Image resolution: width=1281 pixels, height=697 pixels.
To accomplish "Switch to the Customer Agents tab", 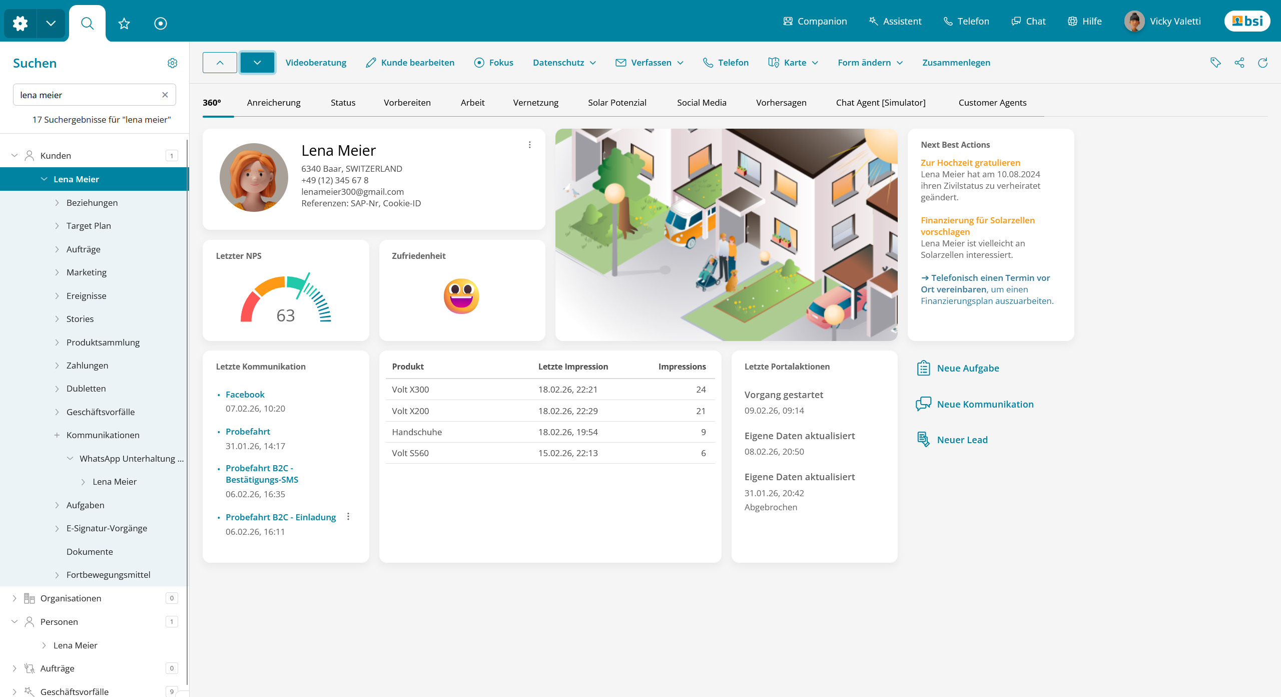I will (x=992, y=103).
